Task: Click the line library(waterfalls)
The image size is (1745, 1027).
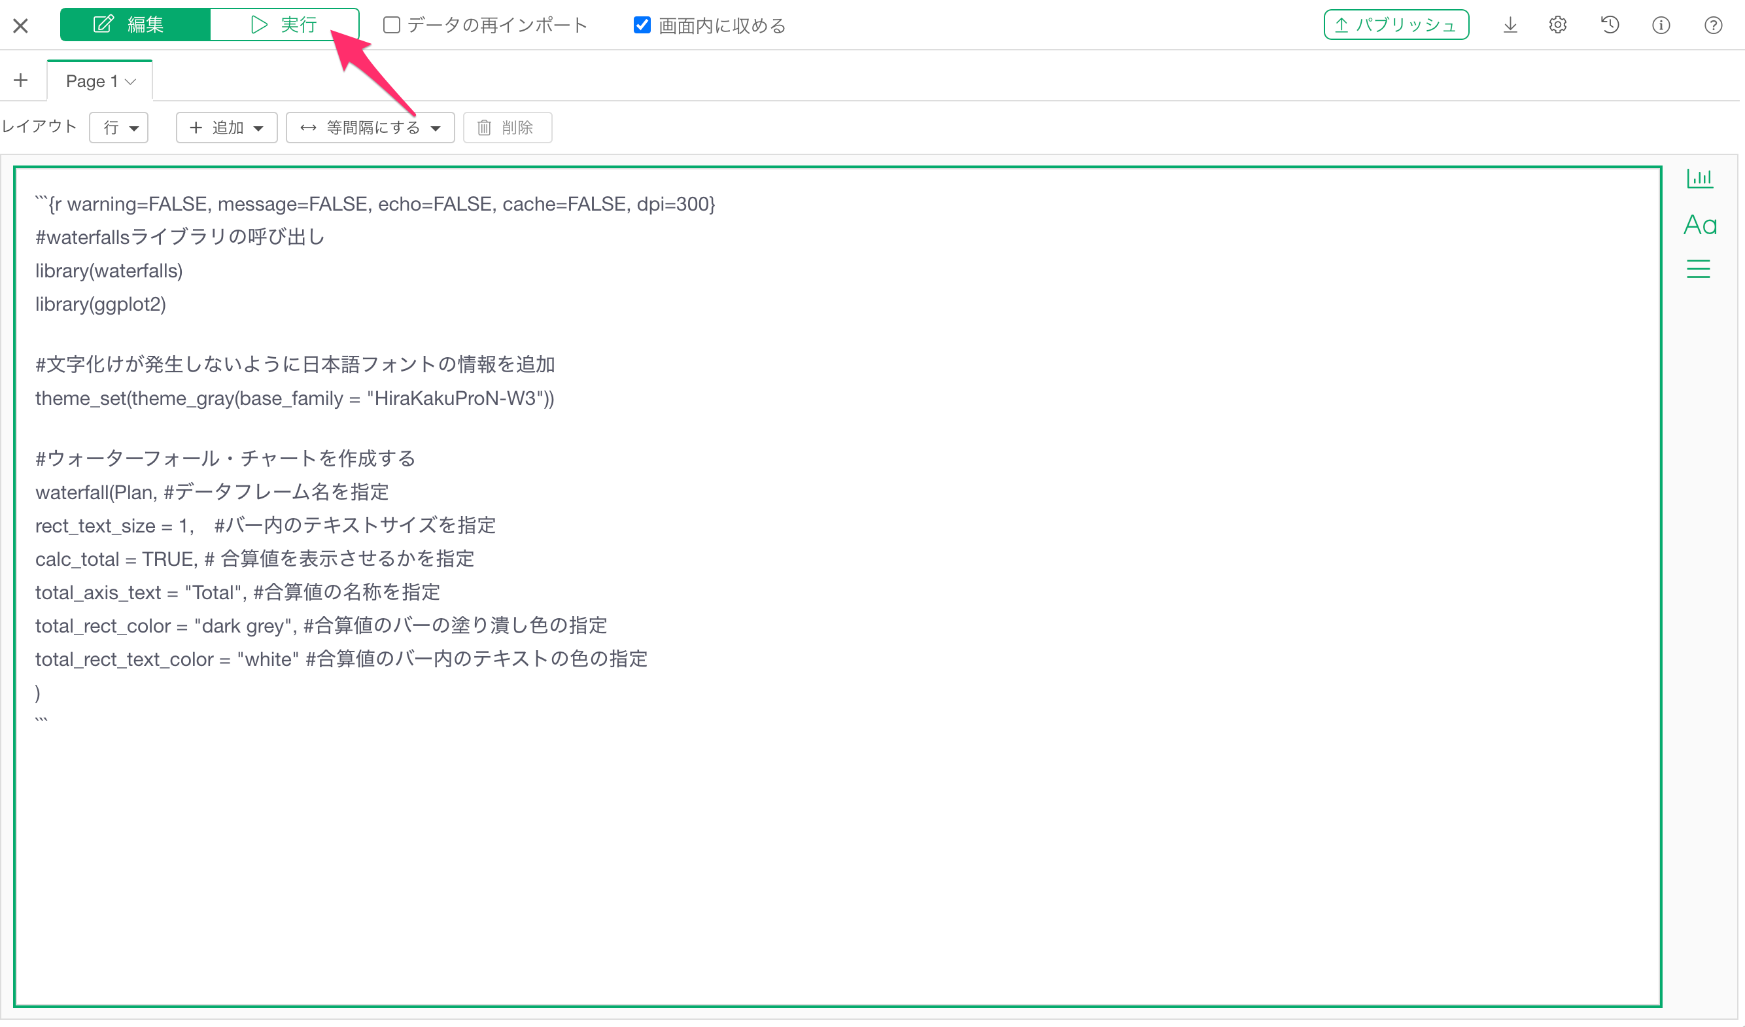Action: point(109,271)
